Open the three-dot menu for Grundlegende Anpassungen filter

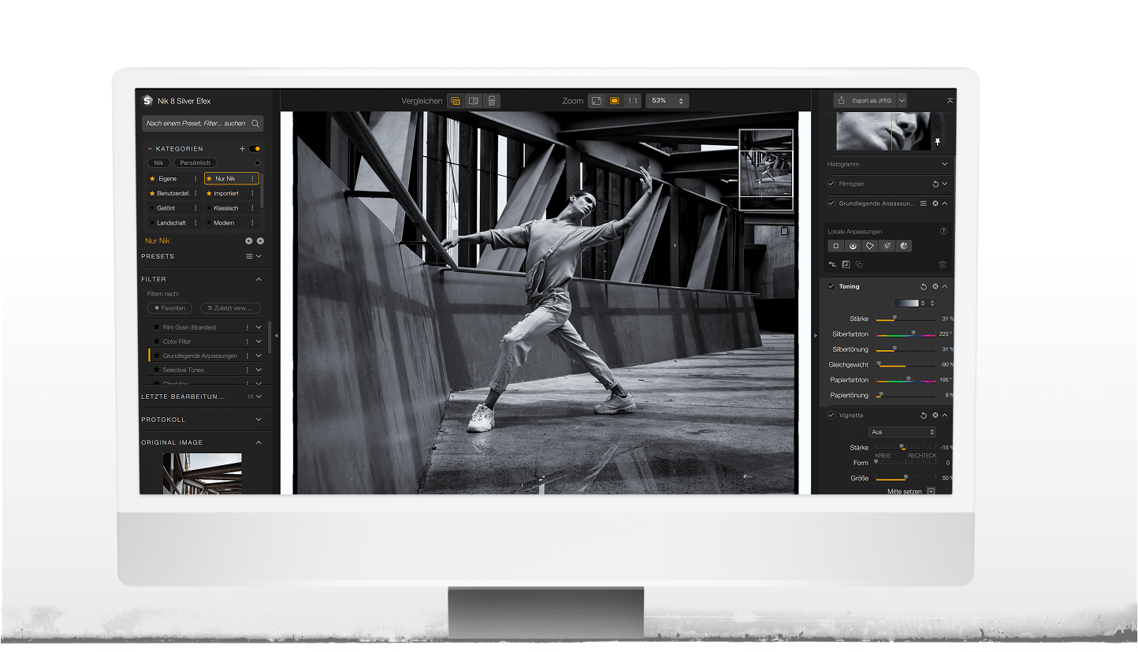coord(247,356)
